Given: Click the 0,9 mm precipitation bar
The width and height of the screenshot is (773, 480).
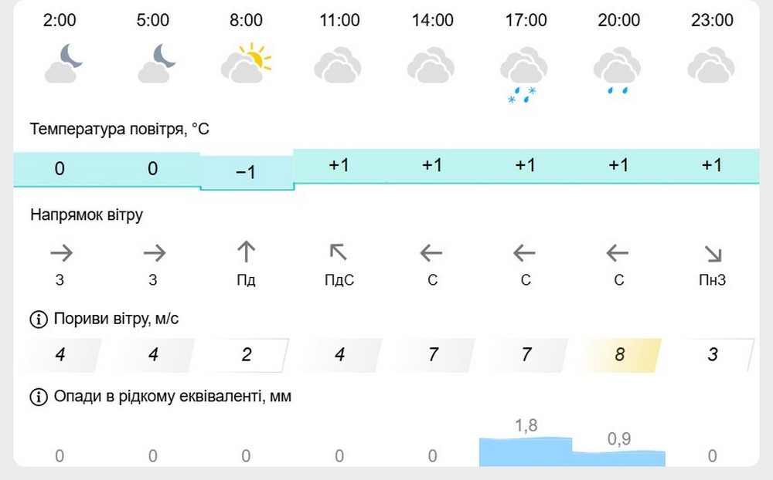Looking at the screenshot, I should [x=618, y=458].
